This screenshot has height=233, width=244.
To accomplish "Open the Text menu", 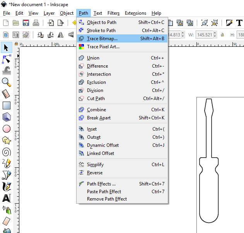I will pos(98,13).
